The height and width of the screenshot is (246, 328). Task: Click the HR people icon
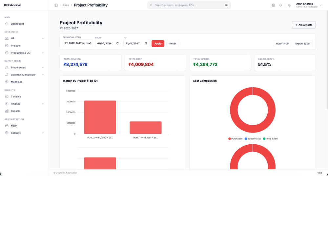pyautogui.click(x=7, y=38)
